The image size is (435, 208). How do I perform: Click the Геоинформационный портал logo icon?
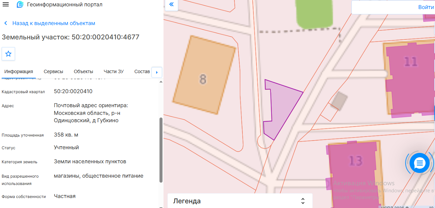coord(20,5)
